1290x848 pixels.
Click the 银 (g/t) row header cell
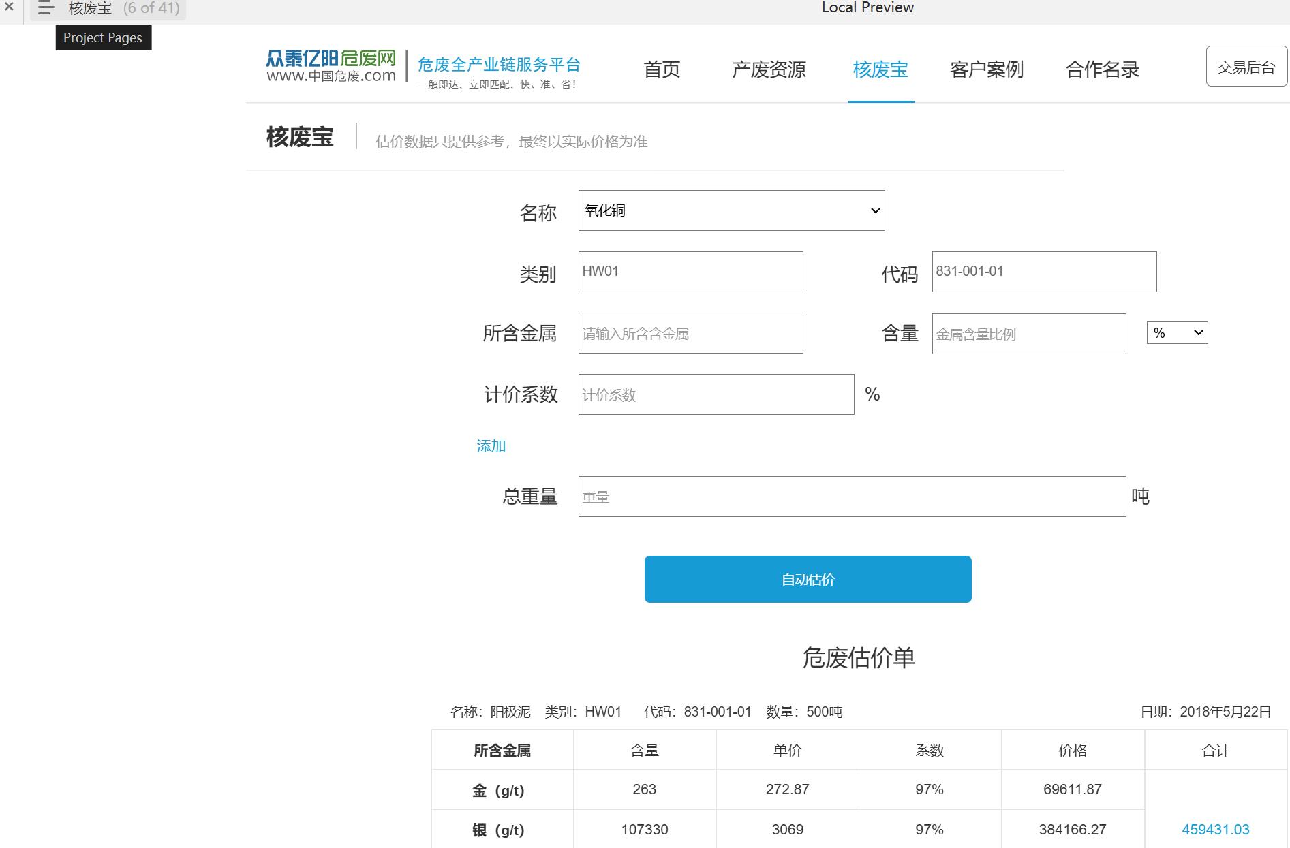(502, 830)
